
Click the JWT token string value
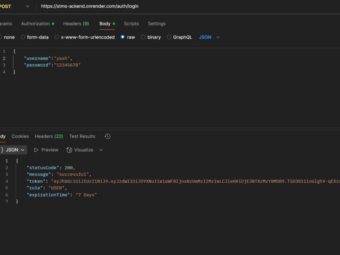coord(195,181)
